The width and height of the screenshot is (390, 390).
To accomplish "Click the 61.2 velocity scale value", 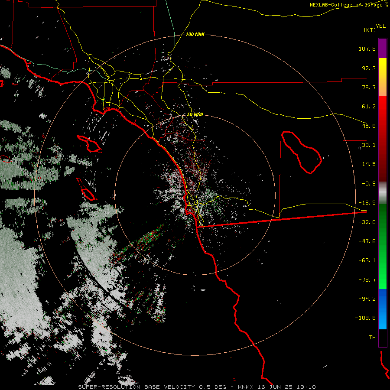I will (369, 107).
